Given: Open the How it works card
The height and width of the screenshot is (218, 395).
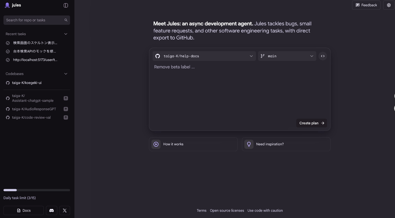Looking at the screenshot, I should tap(193, 144).
